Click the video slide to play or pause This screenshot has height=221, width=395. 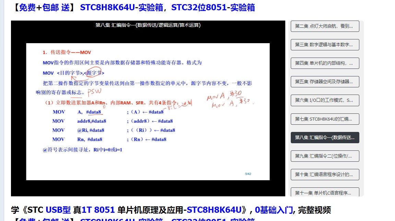click(x=148, y=111)
